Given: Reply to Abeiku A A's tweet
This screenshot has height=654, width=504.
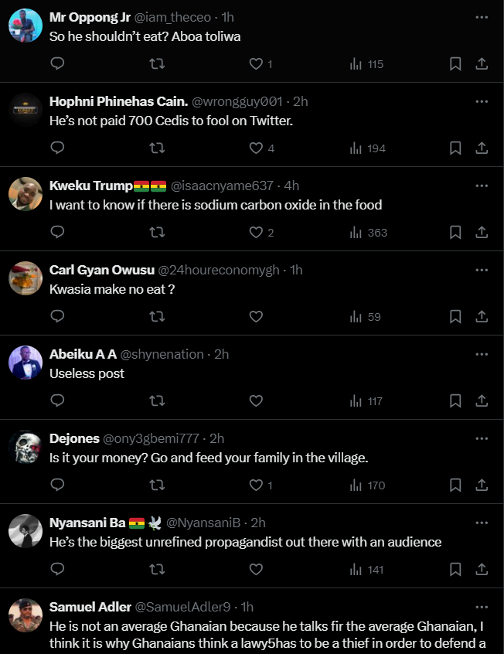Looking at the screenshot, I should 57,400.
